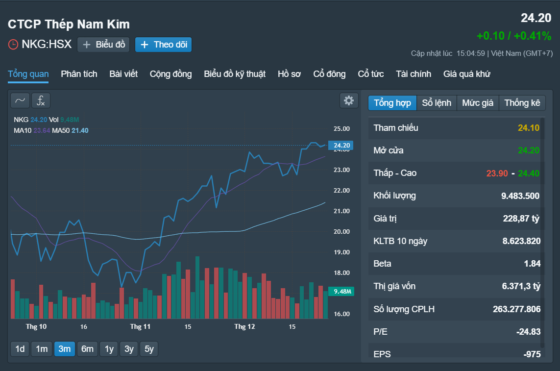Click the stats panel vertical scrollbar
The image size is (560, 371).
(x=542, y=232)
